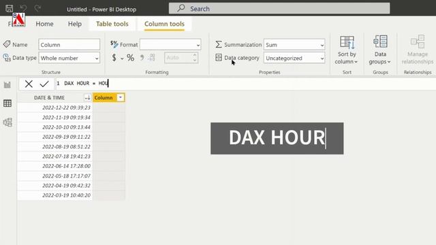Open the Data category dropdown
The height and width of the screenshot is (245, 436).
[294, 58]
